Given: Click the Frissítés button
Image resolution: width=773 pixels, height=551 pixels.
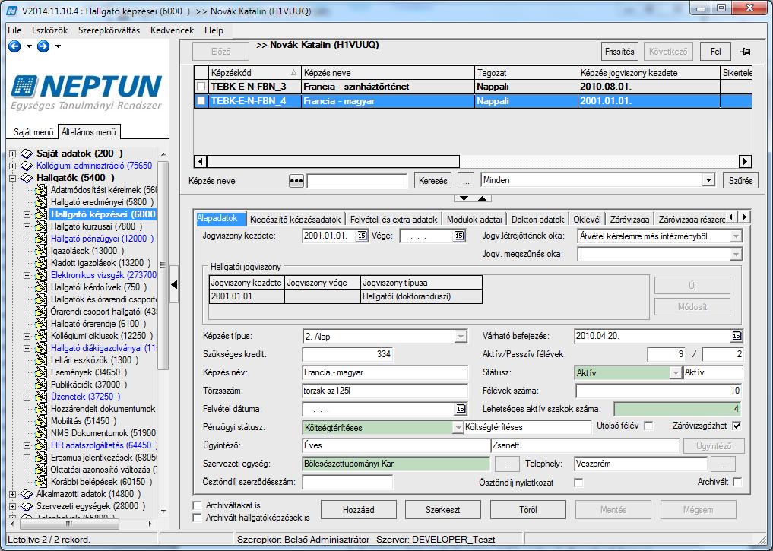Looking at the screenshot, I should tap(619, 51).
